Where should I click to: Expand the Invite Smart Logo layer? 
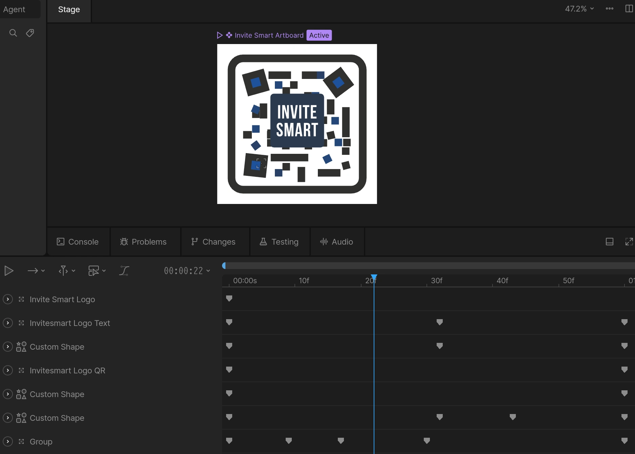click(x=8, y=299)
